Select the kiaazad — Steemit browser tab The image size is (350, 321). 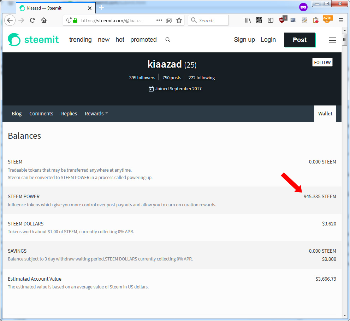[x=56, y=8]
